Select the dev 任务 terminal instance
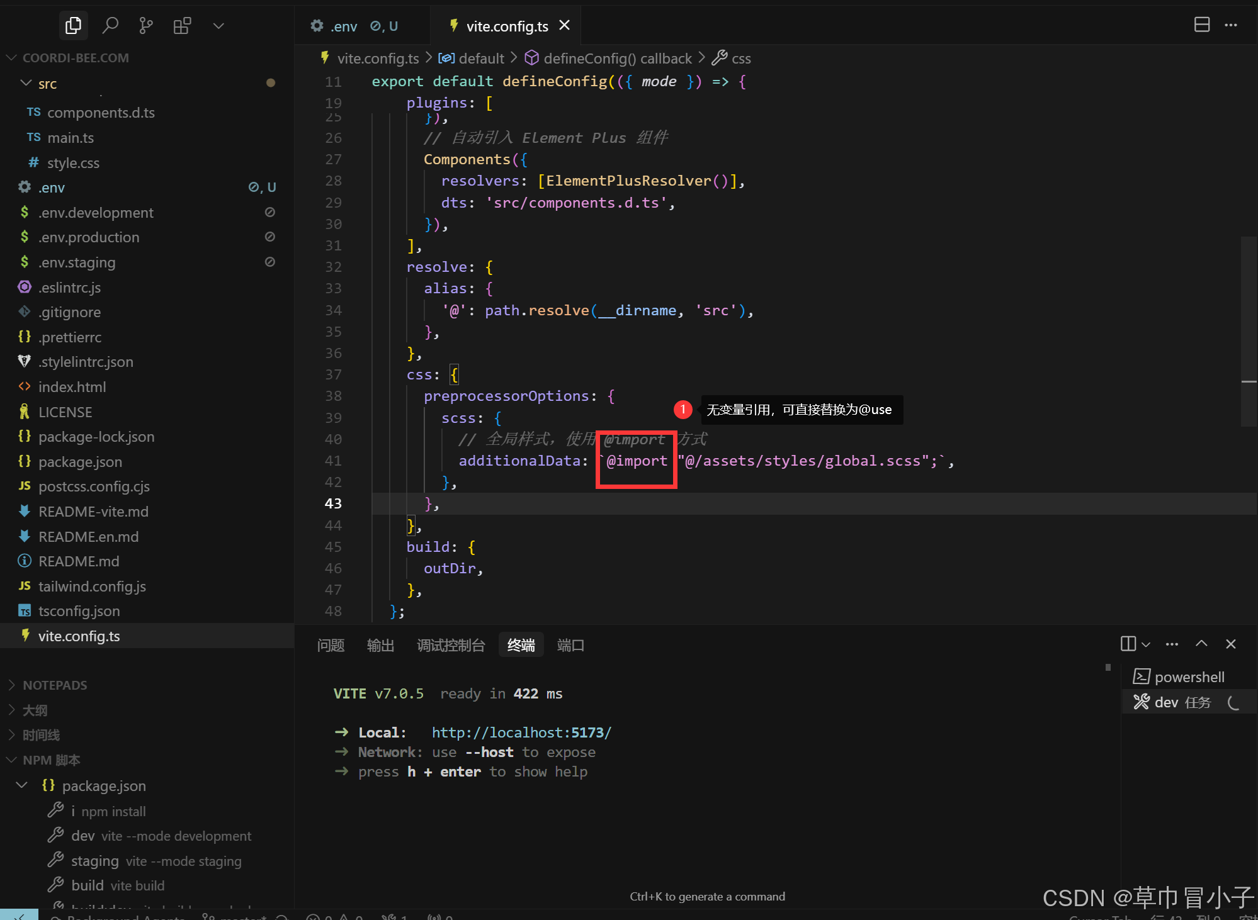The width and height of the screenshot is (1258, 920). click(1189, 702)
